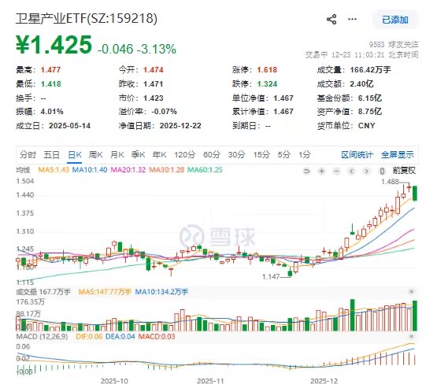Click the 最低 value 1.418
Image resolution: width=437 pixels, height=388 pixels.
[x=50, y=84]
